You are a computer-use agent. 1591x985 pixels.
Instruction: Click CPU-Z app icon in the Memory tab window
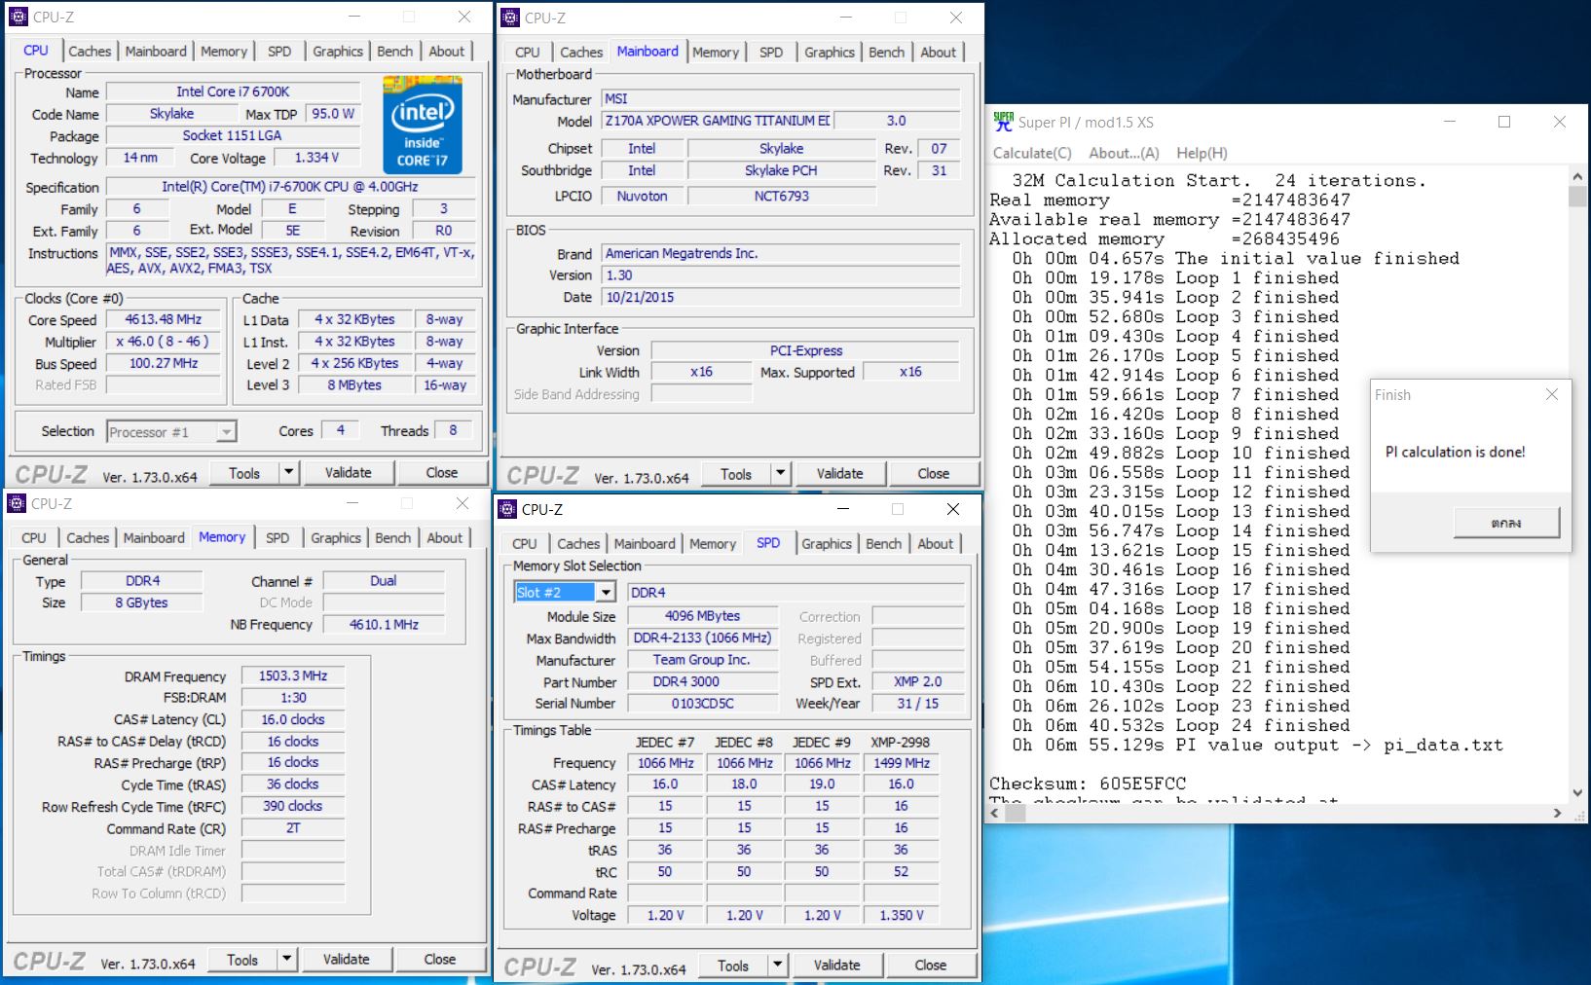pyautogui.click(x=17, y=503)
